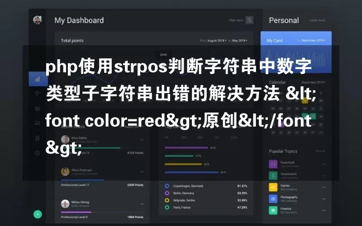Open the Smartwatch topic icon
Viewport: 362px width, 226px height.
pos(273,176)
